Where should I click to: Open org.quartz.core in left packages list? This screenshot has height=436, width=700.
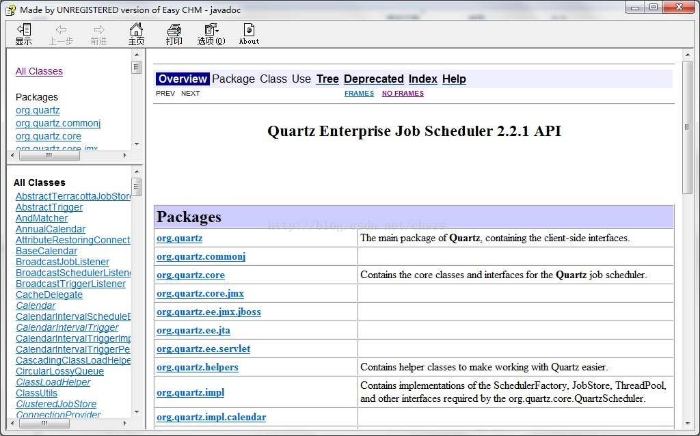pos(49,136)
